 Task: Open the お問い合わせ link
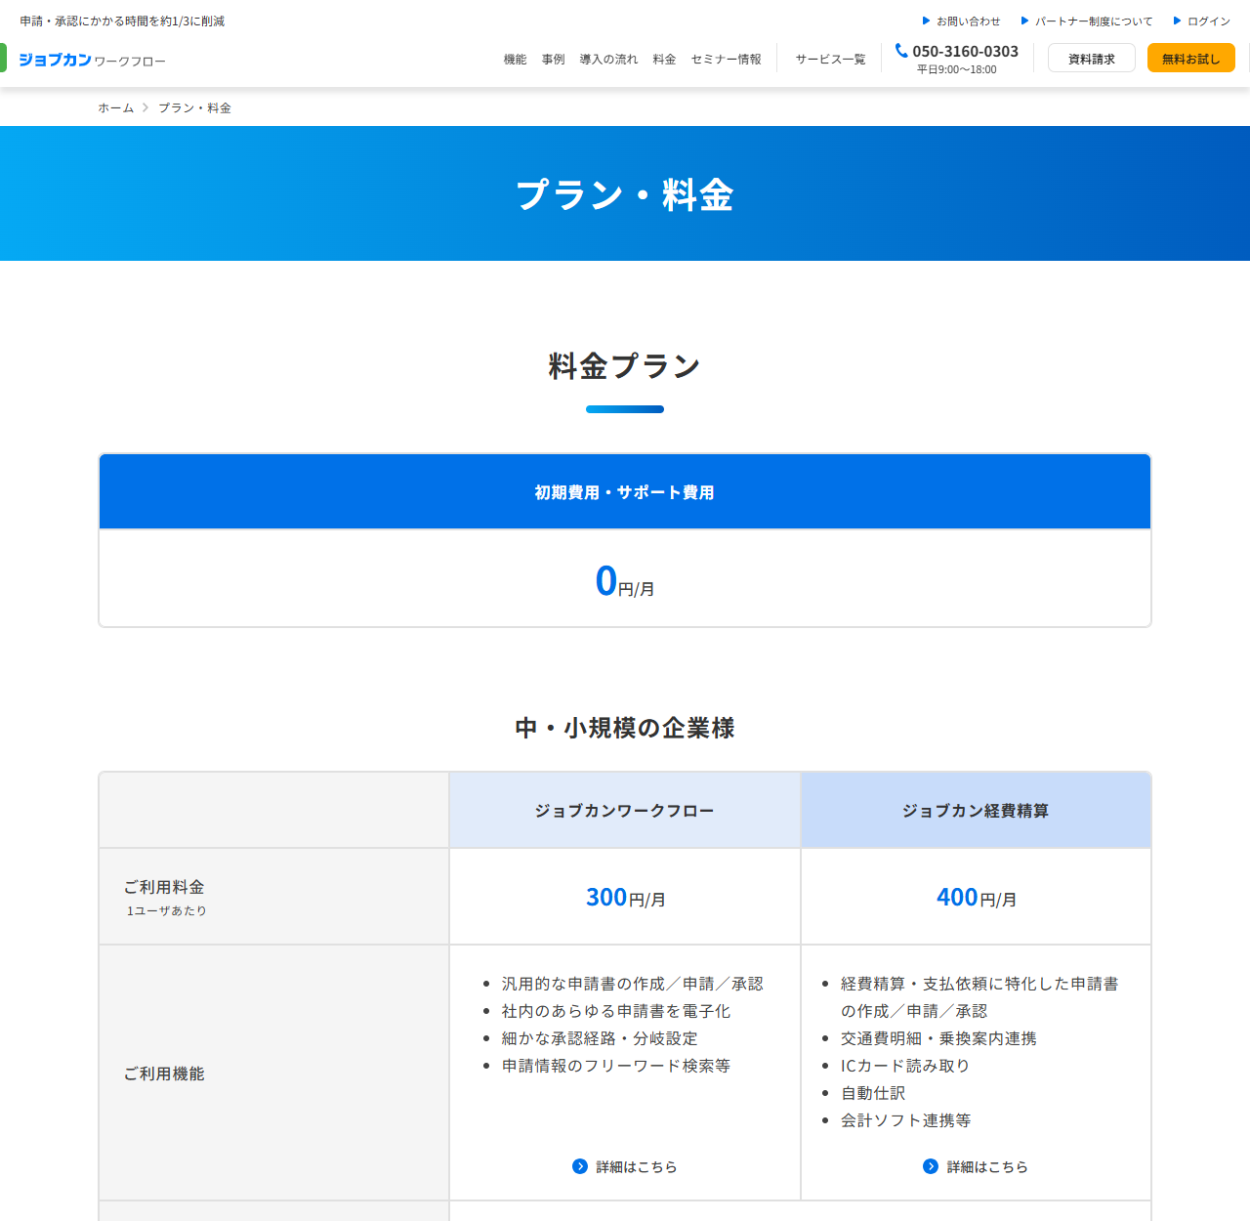point(968,21)
